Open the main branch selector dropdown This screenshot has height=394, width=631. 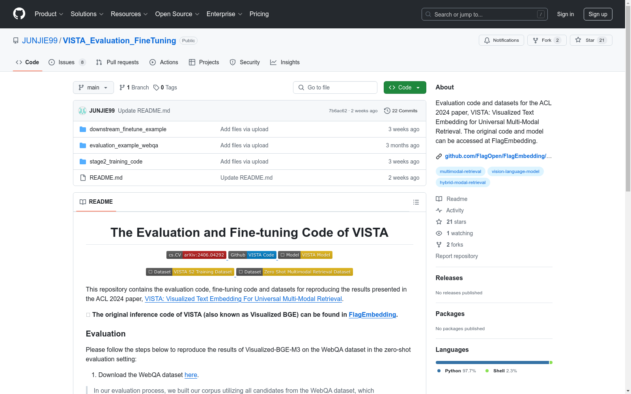[93, 87]
